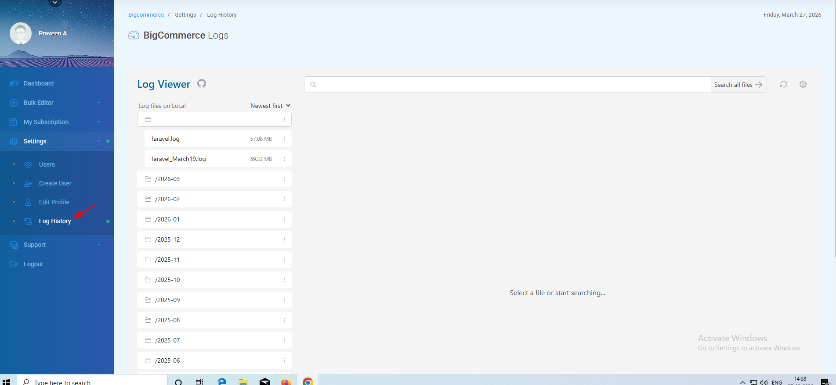This screenshot has width=836, height=385.
Task: Collapse the Settings submenu chevron
Action: pos(98,141)
